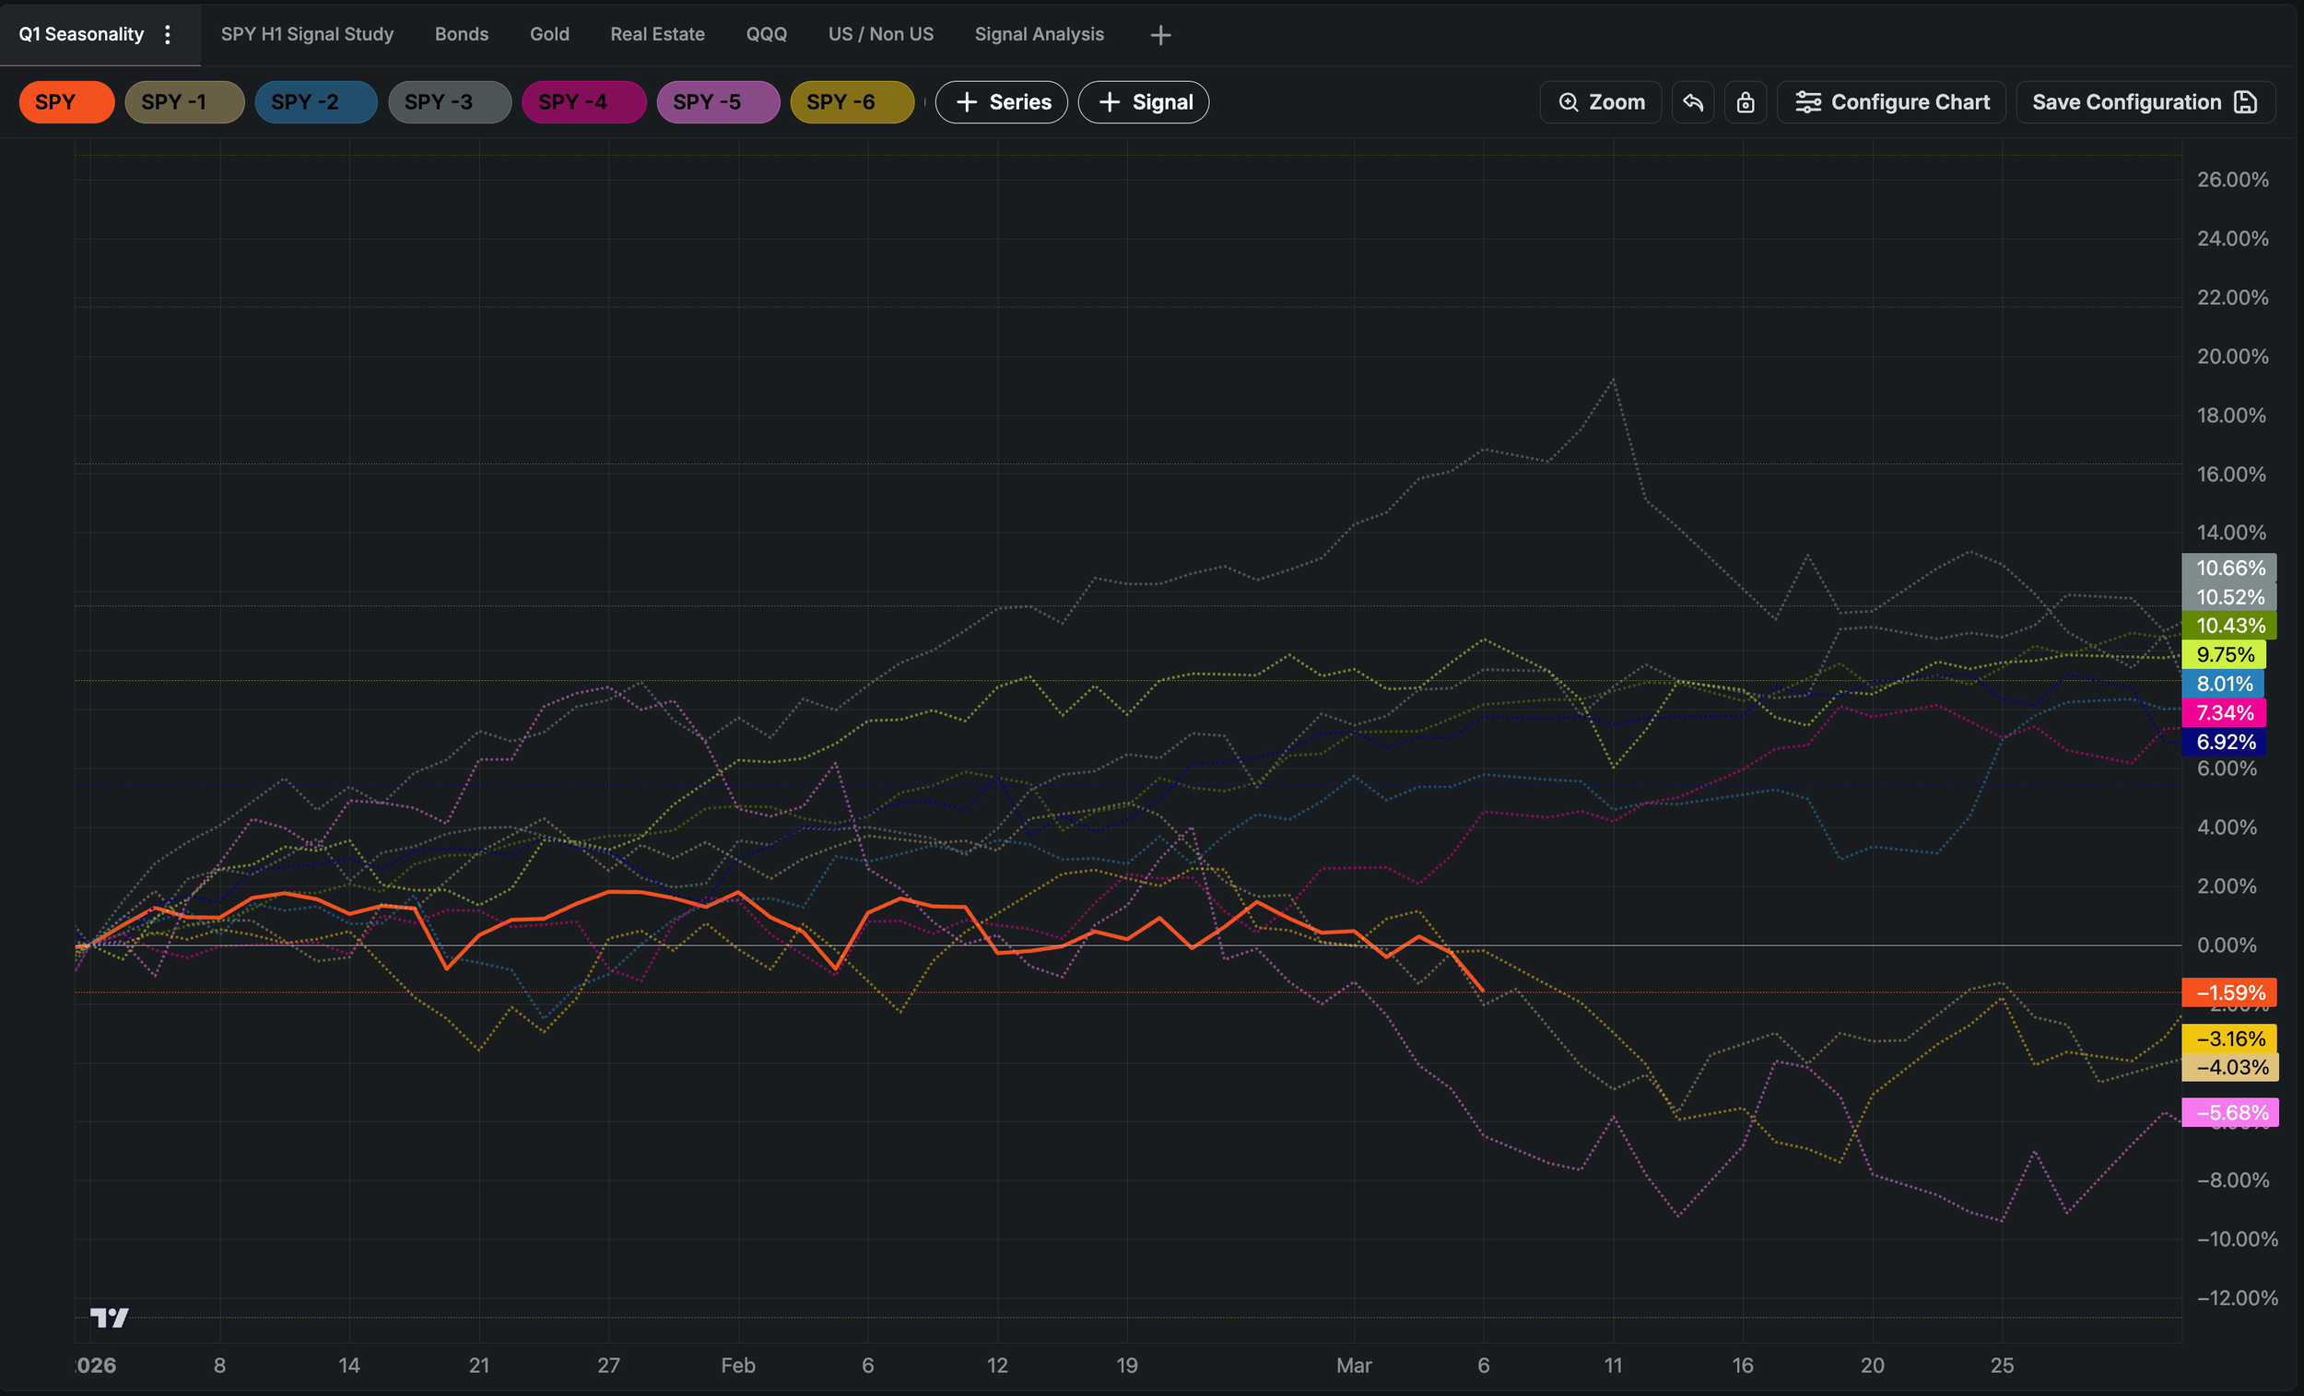The width and height of the screenshot is (2304, 1396).
Task: Open Configure Chart settings
Action: point(1891,102)
